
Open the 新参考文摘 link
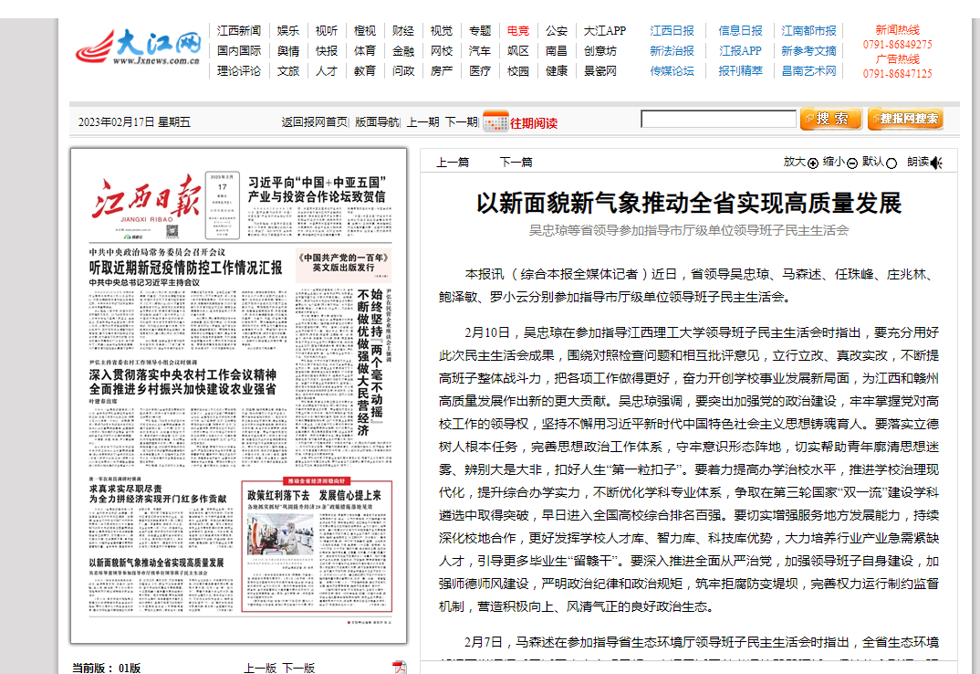click(808, 51)
